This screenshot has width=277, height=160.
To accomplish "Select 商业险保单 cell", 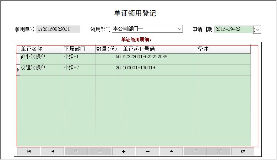I will pos(42,59).
